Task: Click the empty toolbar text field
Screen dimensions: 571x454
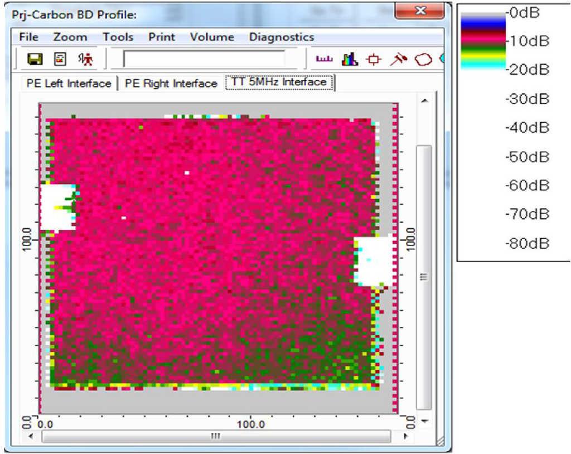Action: pos(204,59)
